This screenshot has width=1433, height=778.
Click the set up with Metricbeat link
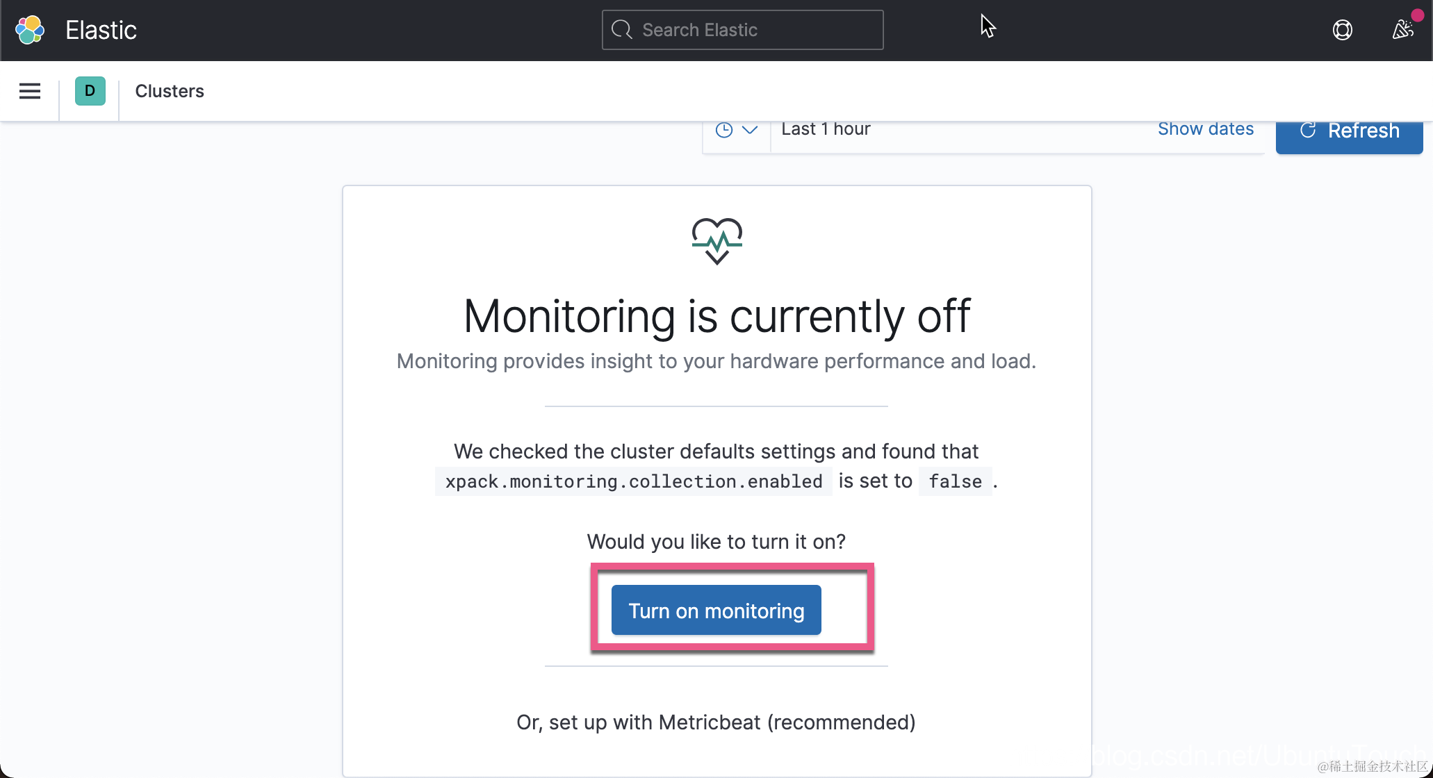pos(716,722)
